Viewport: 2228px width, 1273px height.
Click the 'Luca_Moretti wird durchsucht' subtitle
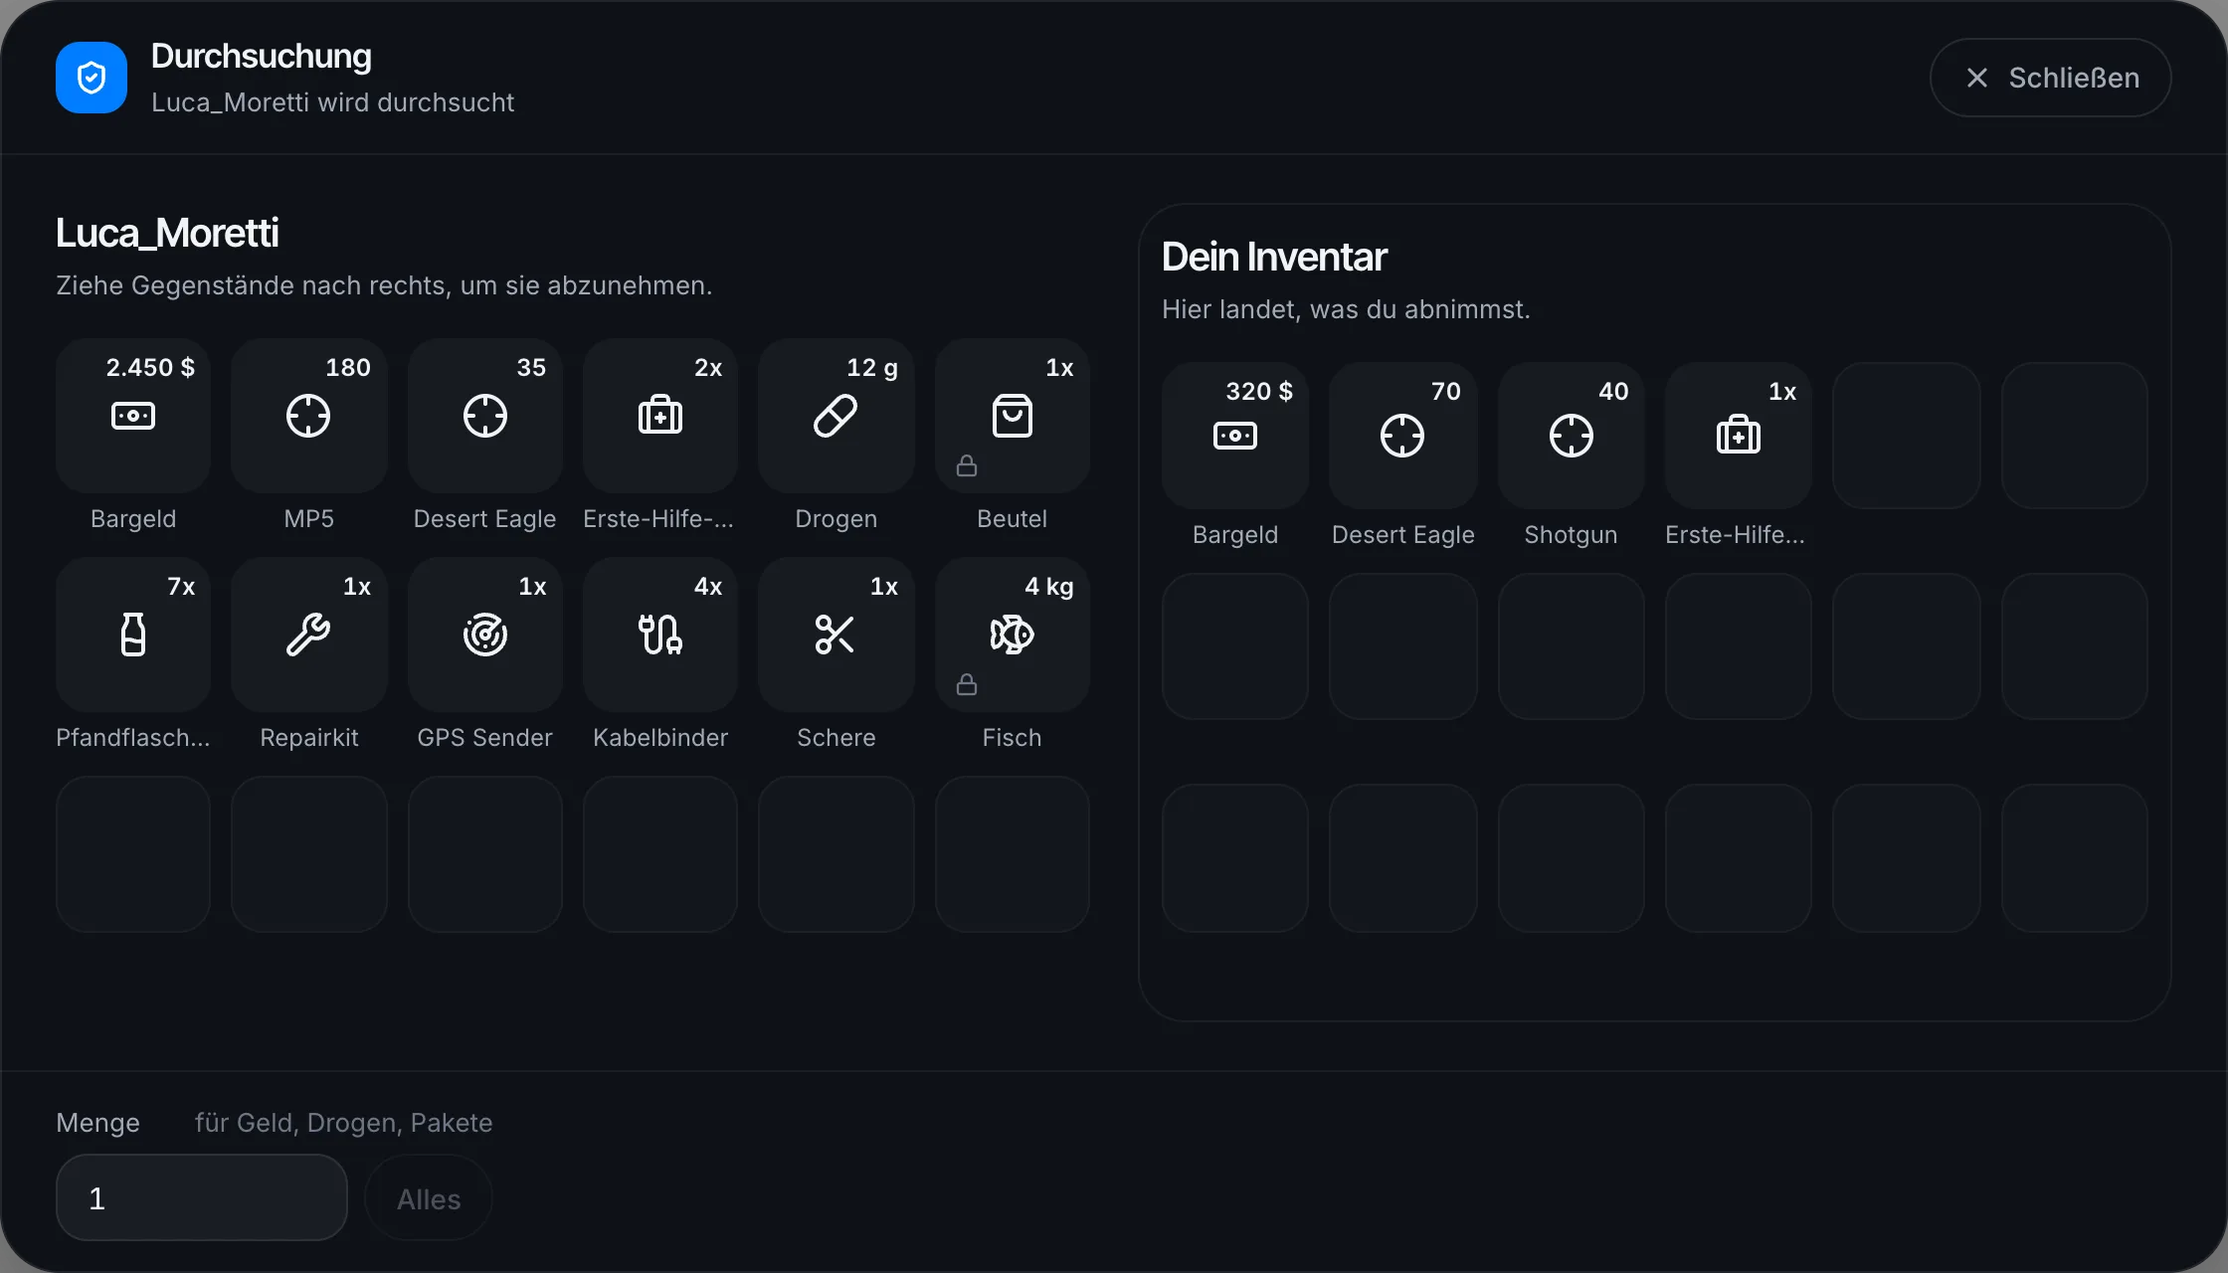[x=332, y=102]
